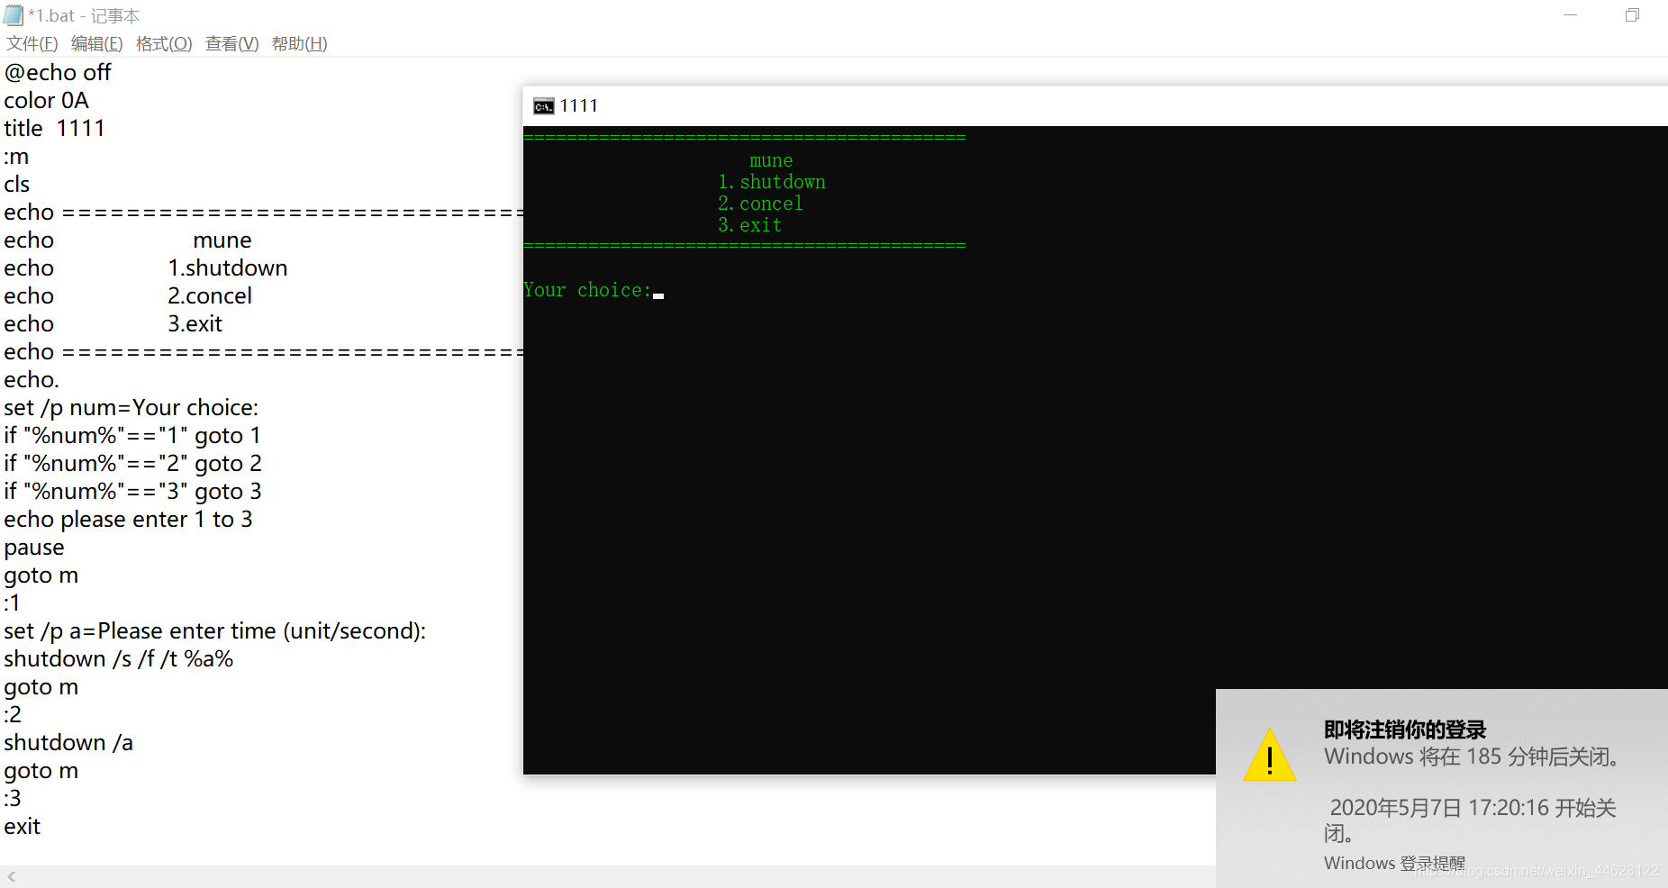Click the yellow warning icon in notification
1668x888 pixels.
click(x=1269, y=755)
